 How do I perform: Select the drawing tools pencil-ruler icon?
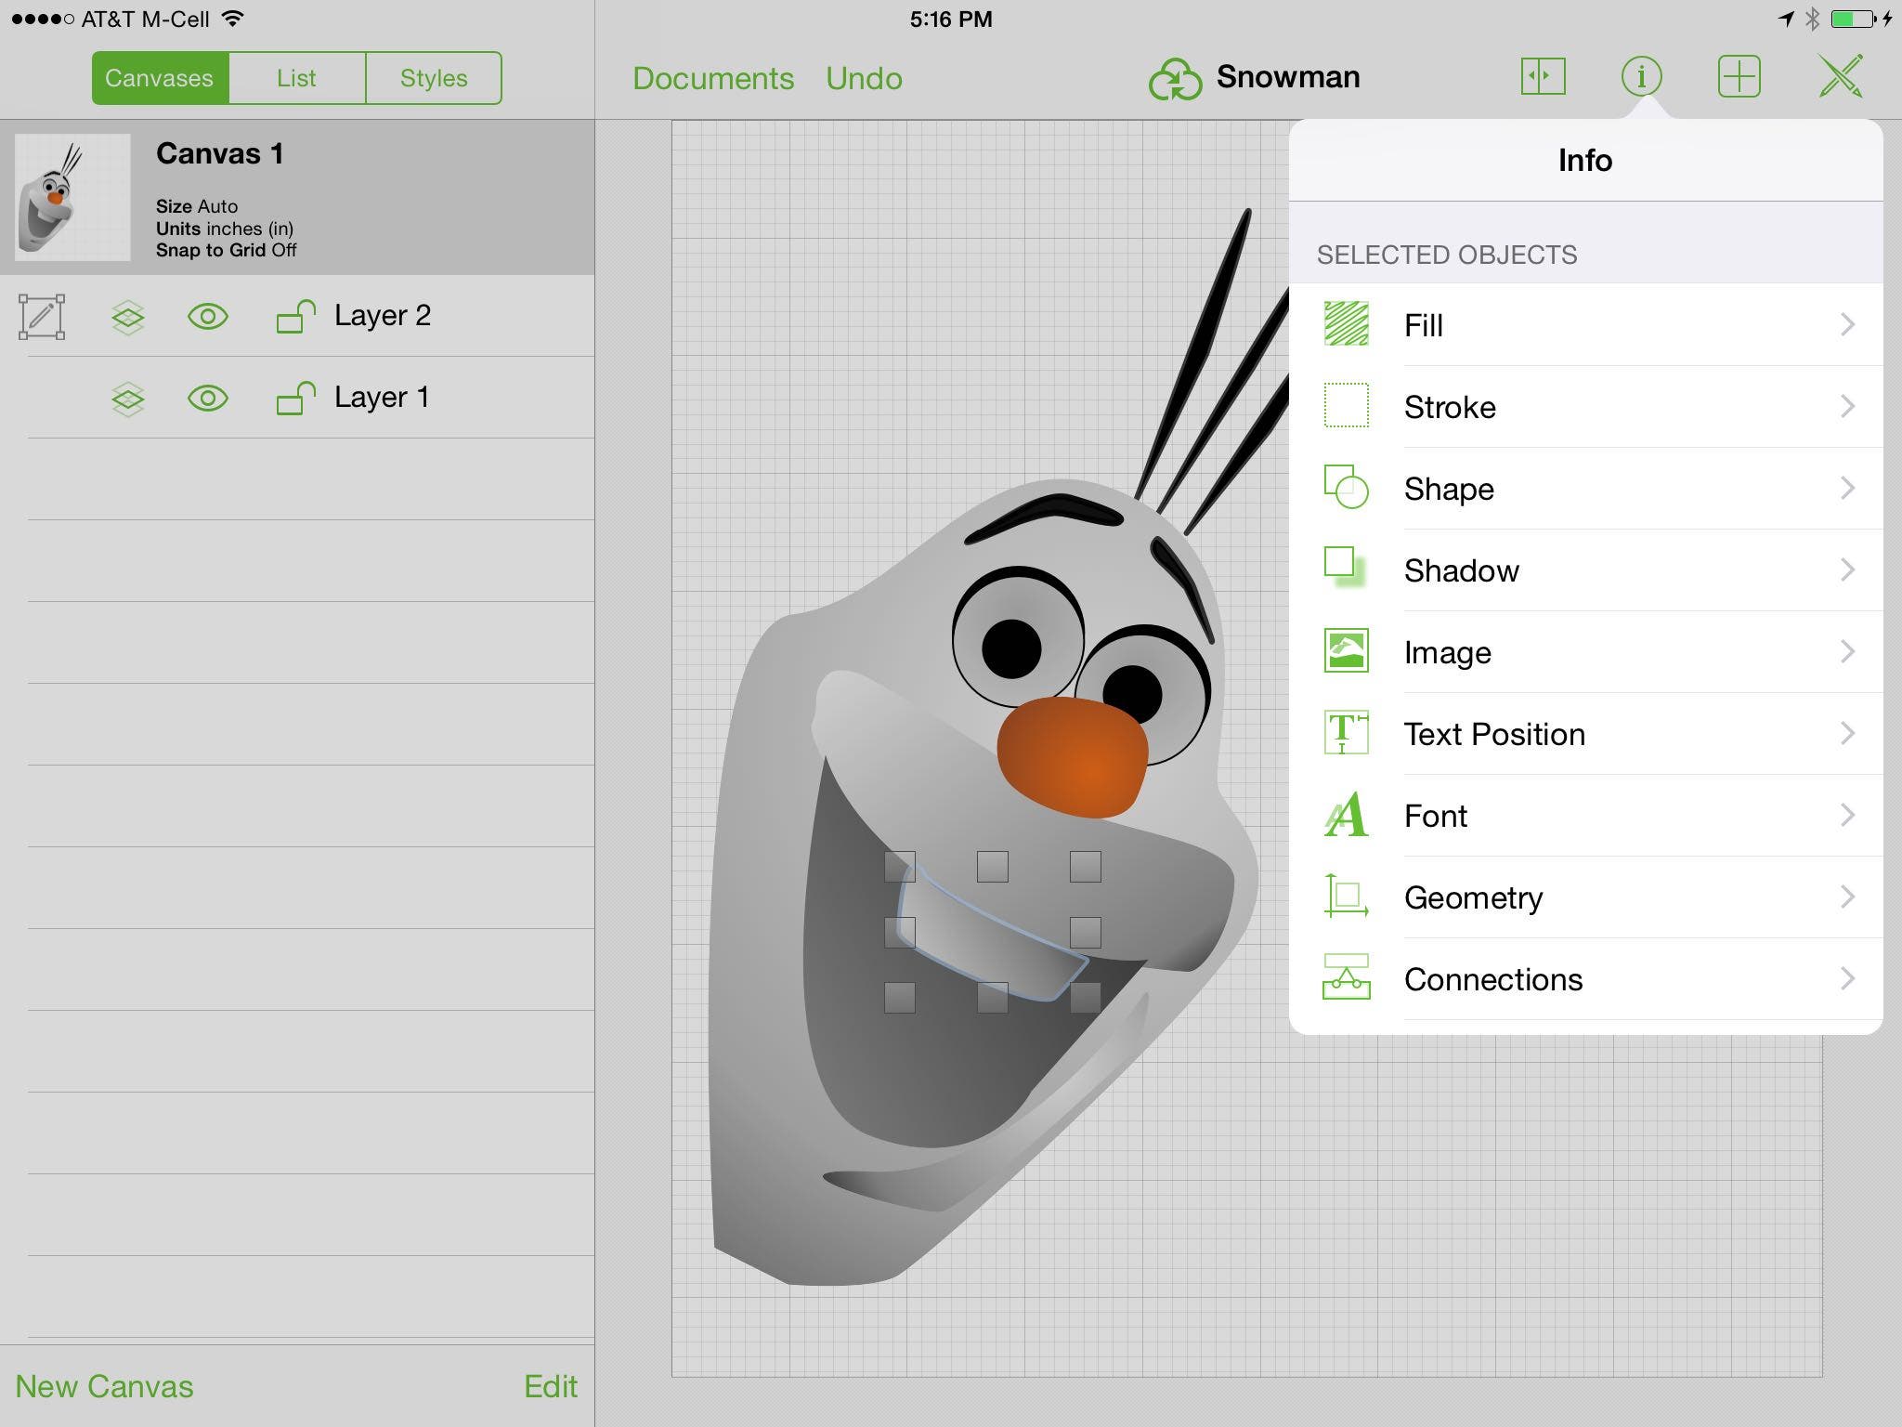point(1840,76)
